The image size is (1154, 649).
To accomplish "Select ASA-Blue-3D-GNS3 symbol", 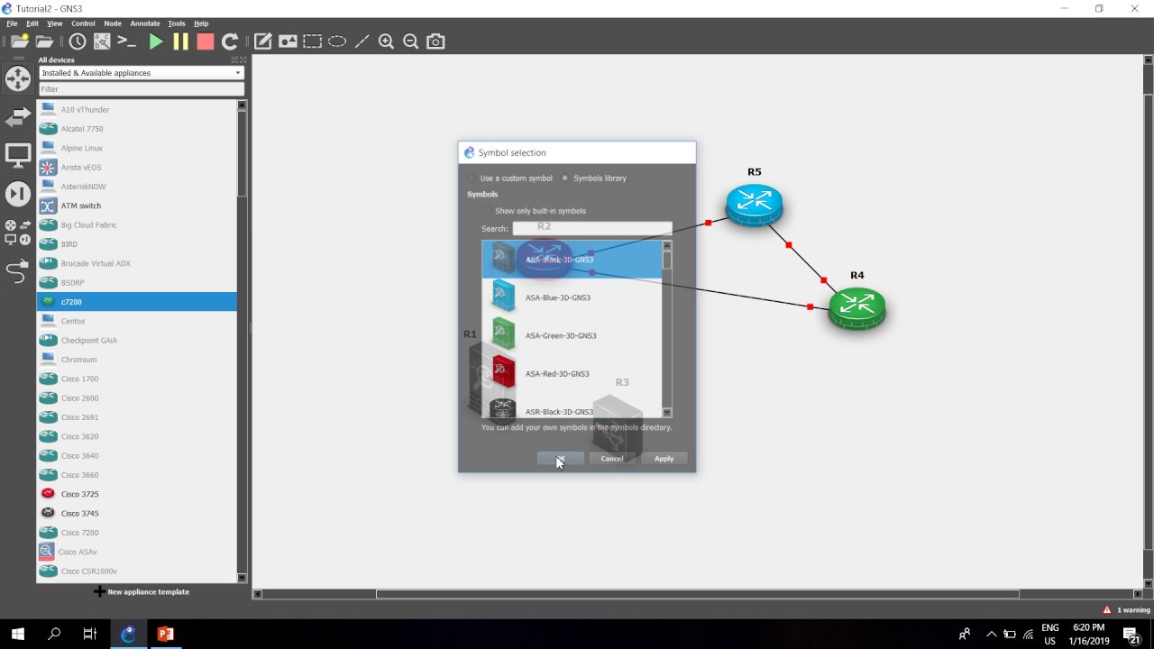I will click(572, 297).
